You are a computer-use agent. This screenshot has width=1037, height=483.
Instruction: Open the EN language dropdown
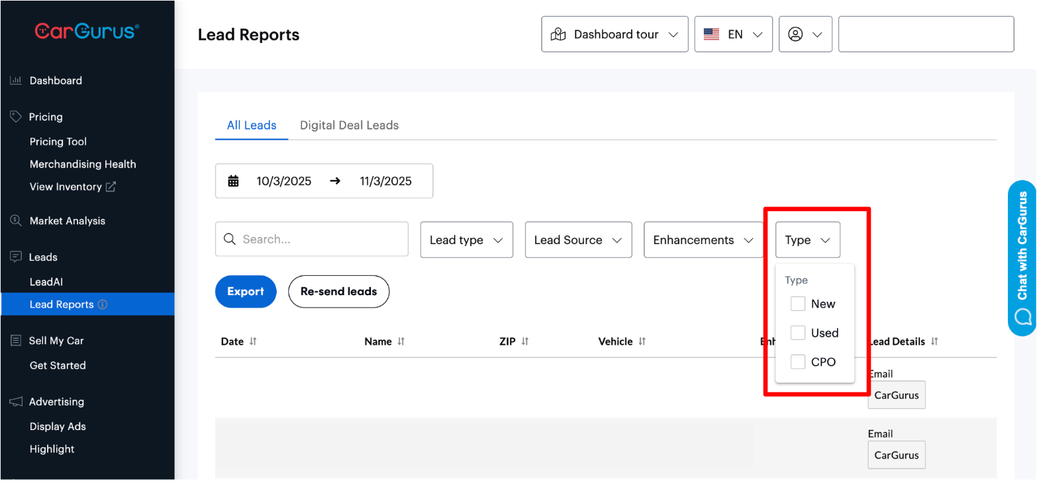[734, 34]
